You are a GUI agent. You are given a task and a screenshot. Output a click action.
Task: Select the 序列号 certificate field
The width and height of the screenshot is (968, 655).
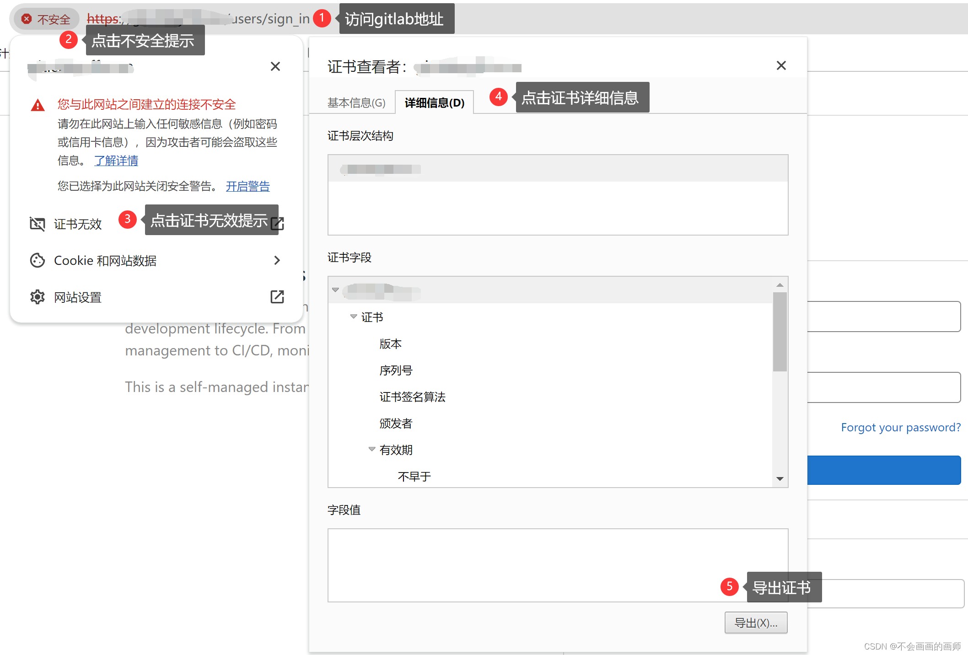396,370
